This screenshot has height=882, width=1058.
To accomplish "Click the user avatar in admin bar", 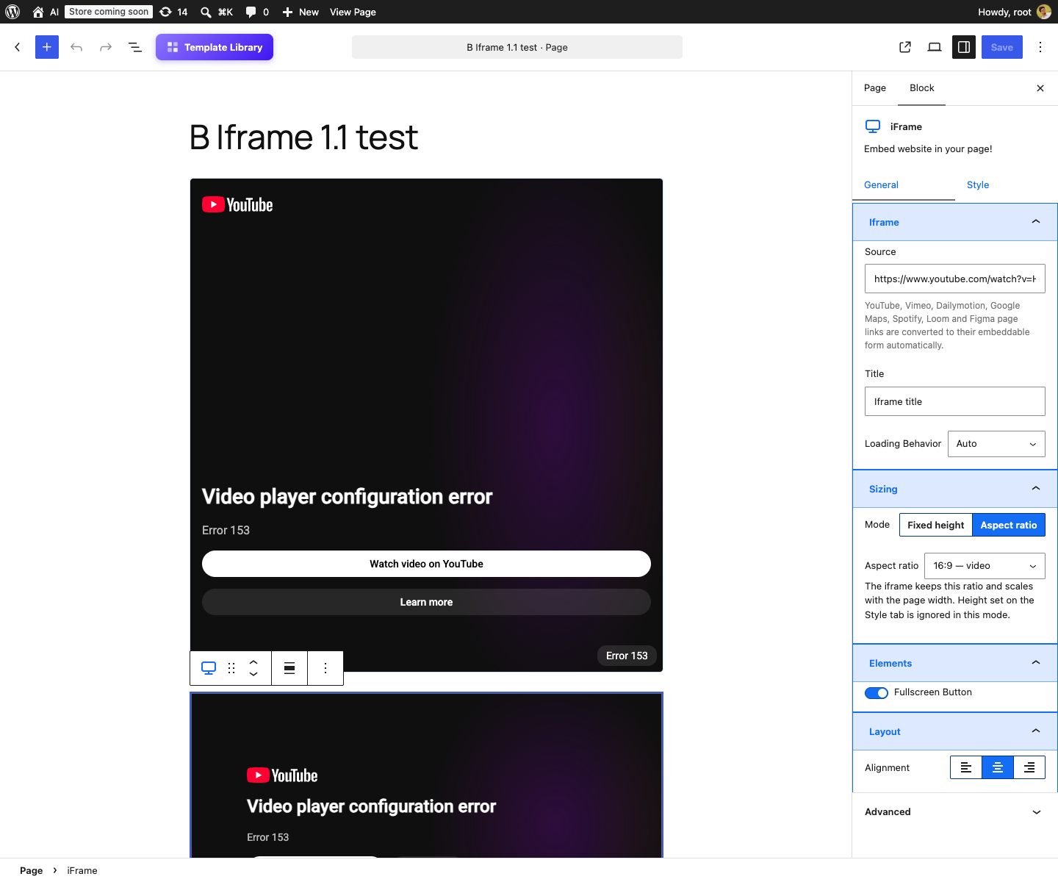I will 1043,12.
